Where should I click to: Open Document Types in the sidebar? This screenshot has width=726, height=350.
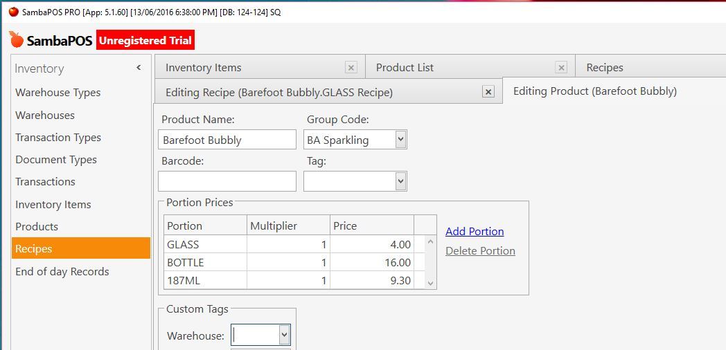click(56, 160)
